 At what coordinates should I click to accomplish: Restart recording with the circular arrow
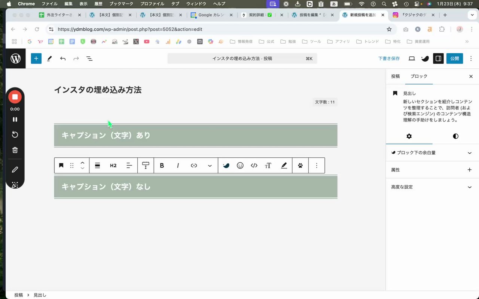click(x=15, y=135)
